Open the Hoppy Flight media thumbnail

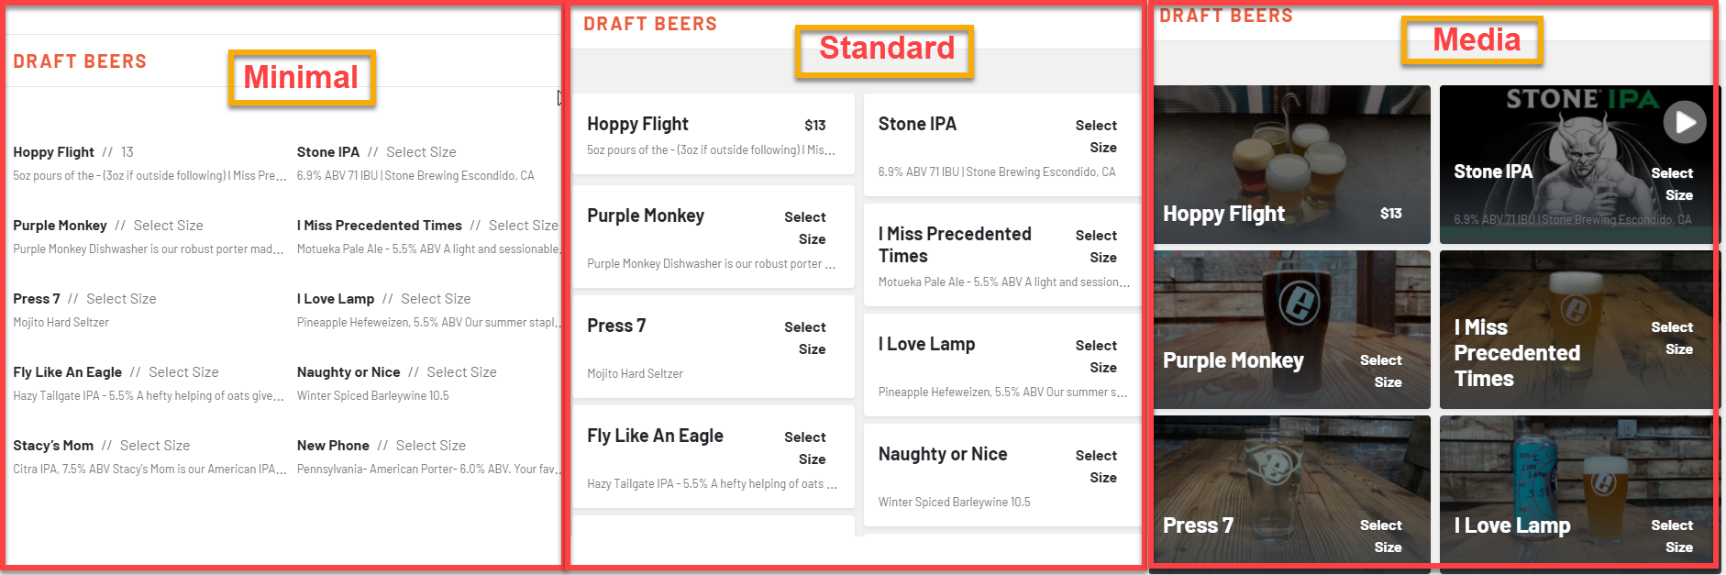1291,165
